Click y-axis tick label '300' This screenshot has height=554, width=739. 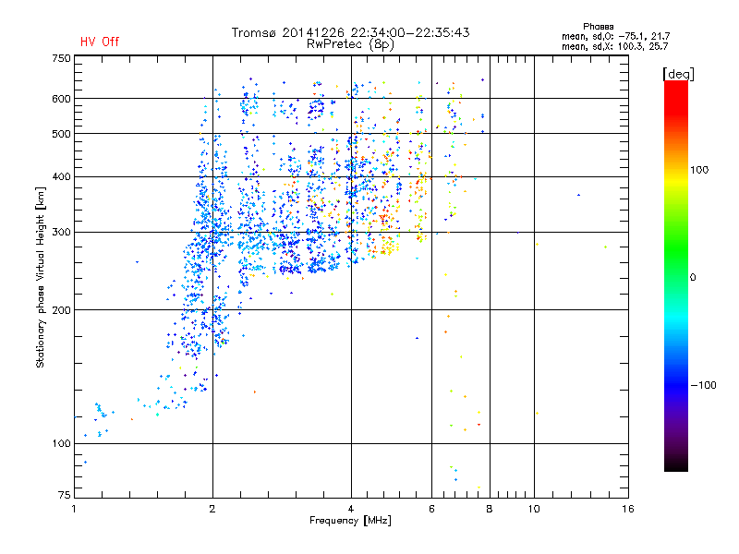coord(61,233)
